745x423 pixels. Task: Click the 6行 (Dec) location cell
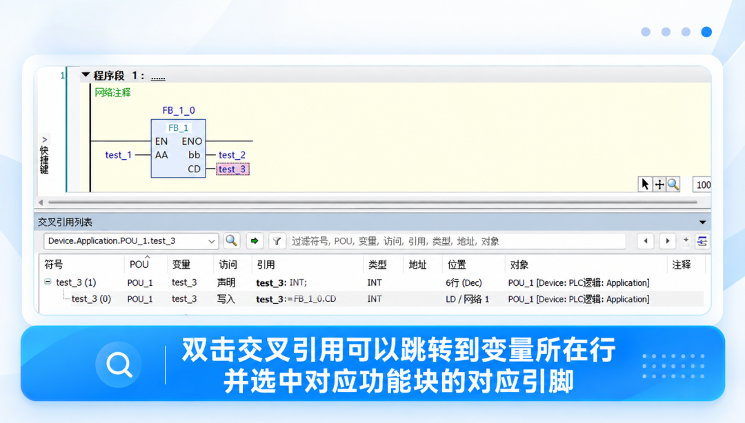[x=464, y=283]
